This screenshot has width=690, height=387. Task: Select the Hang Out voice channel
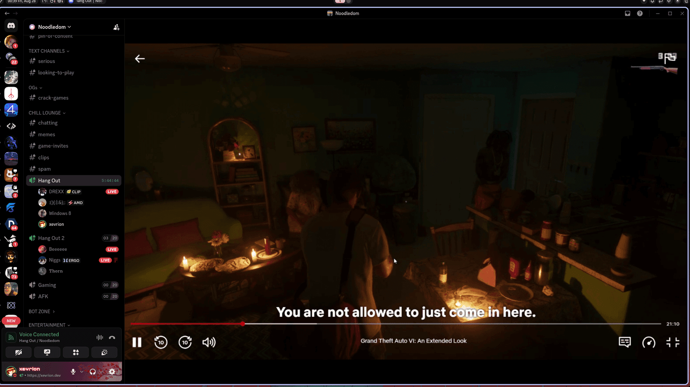pyautogui.click(x=74, y=181)
